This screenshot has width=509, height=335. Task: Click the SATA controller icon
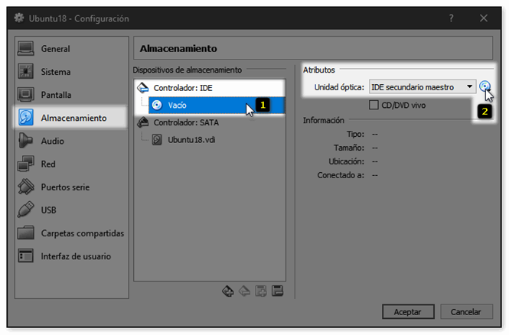pyautogui.click(x=142, y=122)
